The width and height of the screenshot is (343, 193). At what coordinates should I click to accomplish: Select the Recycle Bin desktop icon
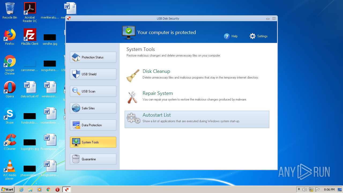10,11
